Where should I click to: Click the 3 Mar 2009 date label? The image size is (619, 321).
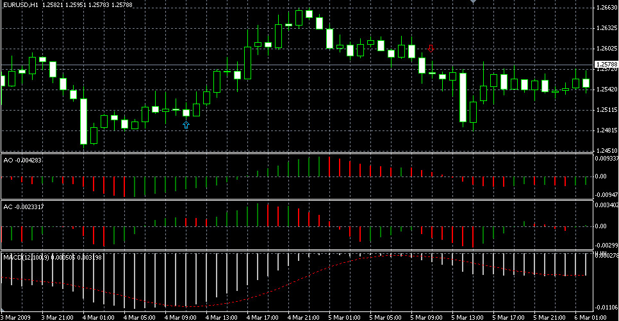coord(15,317)
